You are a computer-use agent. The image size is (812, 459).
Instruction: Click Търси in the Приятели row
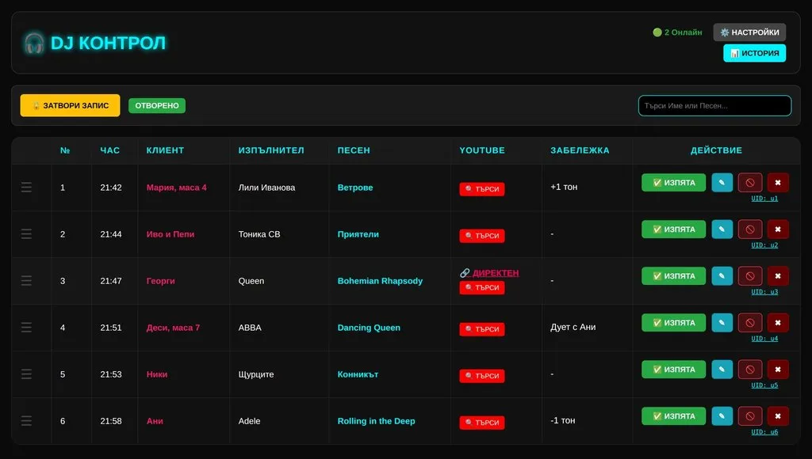pos(481,236)
